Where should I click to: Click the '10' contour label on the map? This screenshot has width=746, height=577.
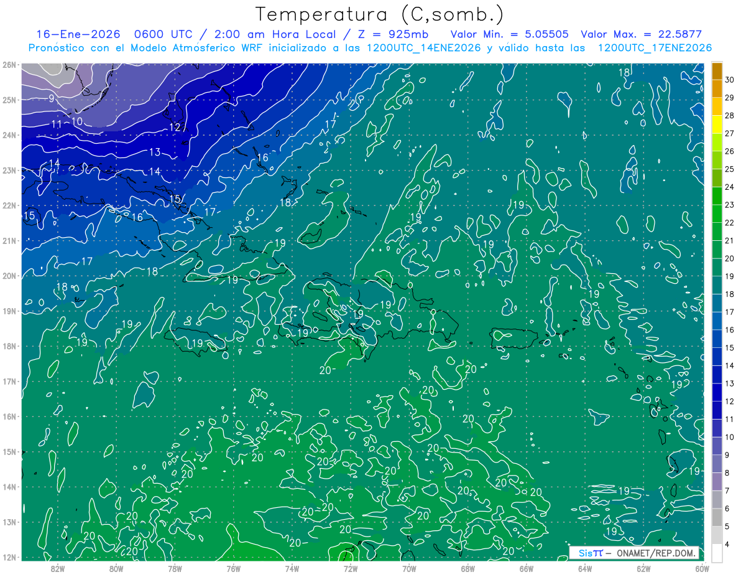coord(77,121)
